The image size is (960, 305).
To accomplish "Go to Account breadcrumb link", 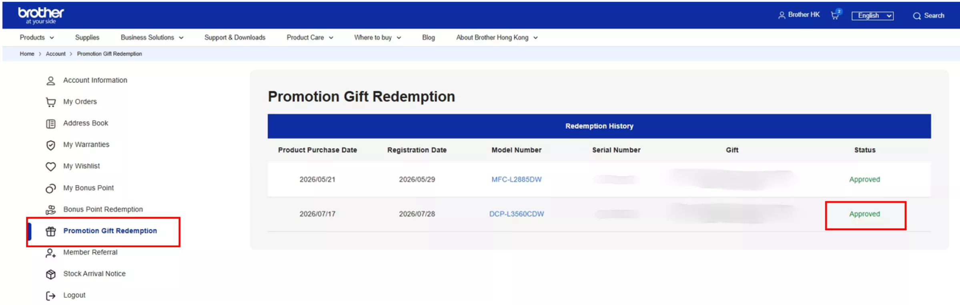I will (x=56, y=54).
